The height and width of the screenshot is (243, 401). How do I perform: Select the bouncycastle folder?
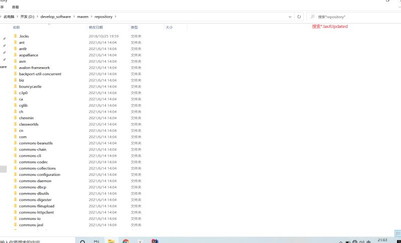(30, 86)
